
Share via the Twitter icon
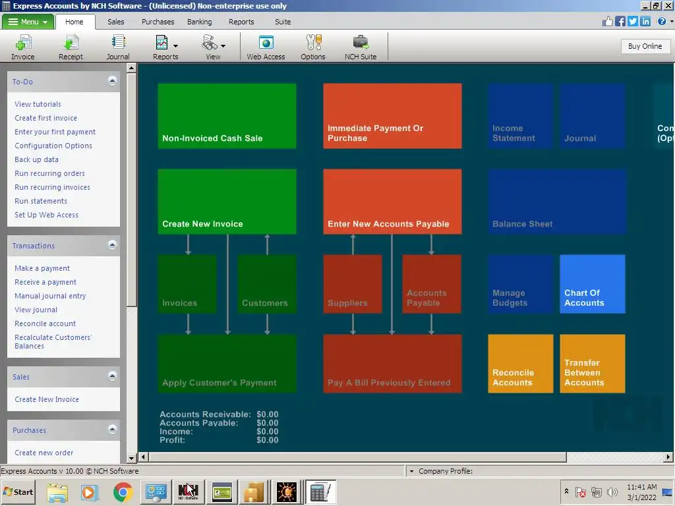click(x=632, y=21)
